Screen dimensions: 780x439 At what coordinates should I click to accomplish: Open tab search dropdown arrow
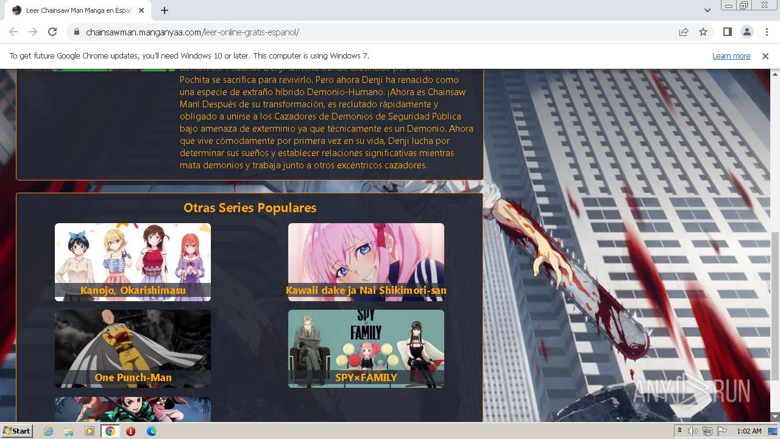click(707, 10)
